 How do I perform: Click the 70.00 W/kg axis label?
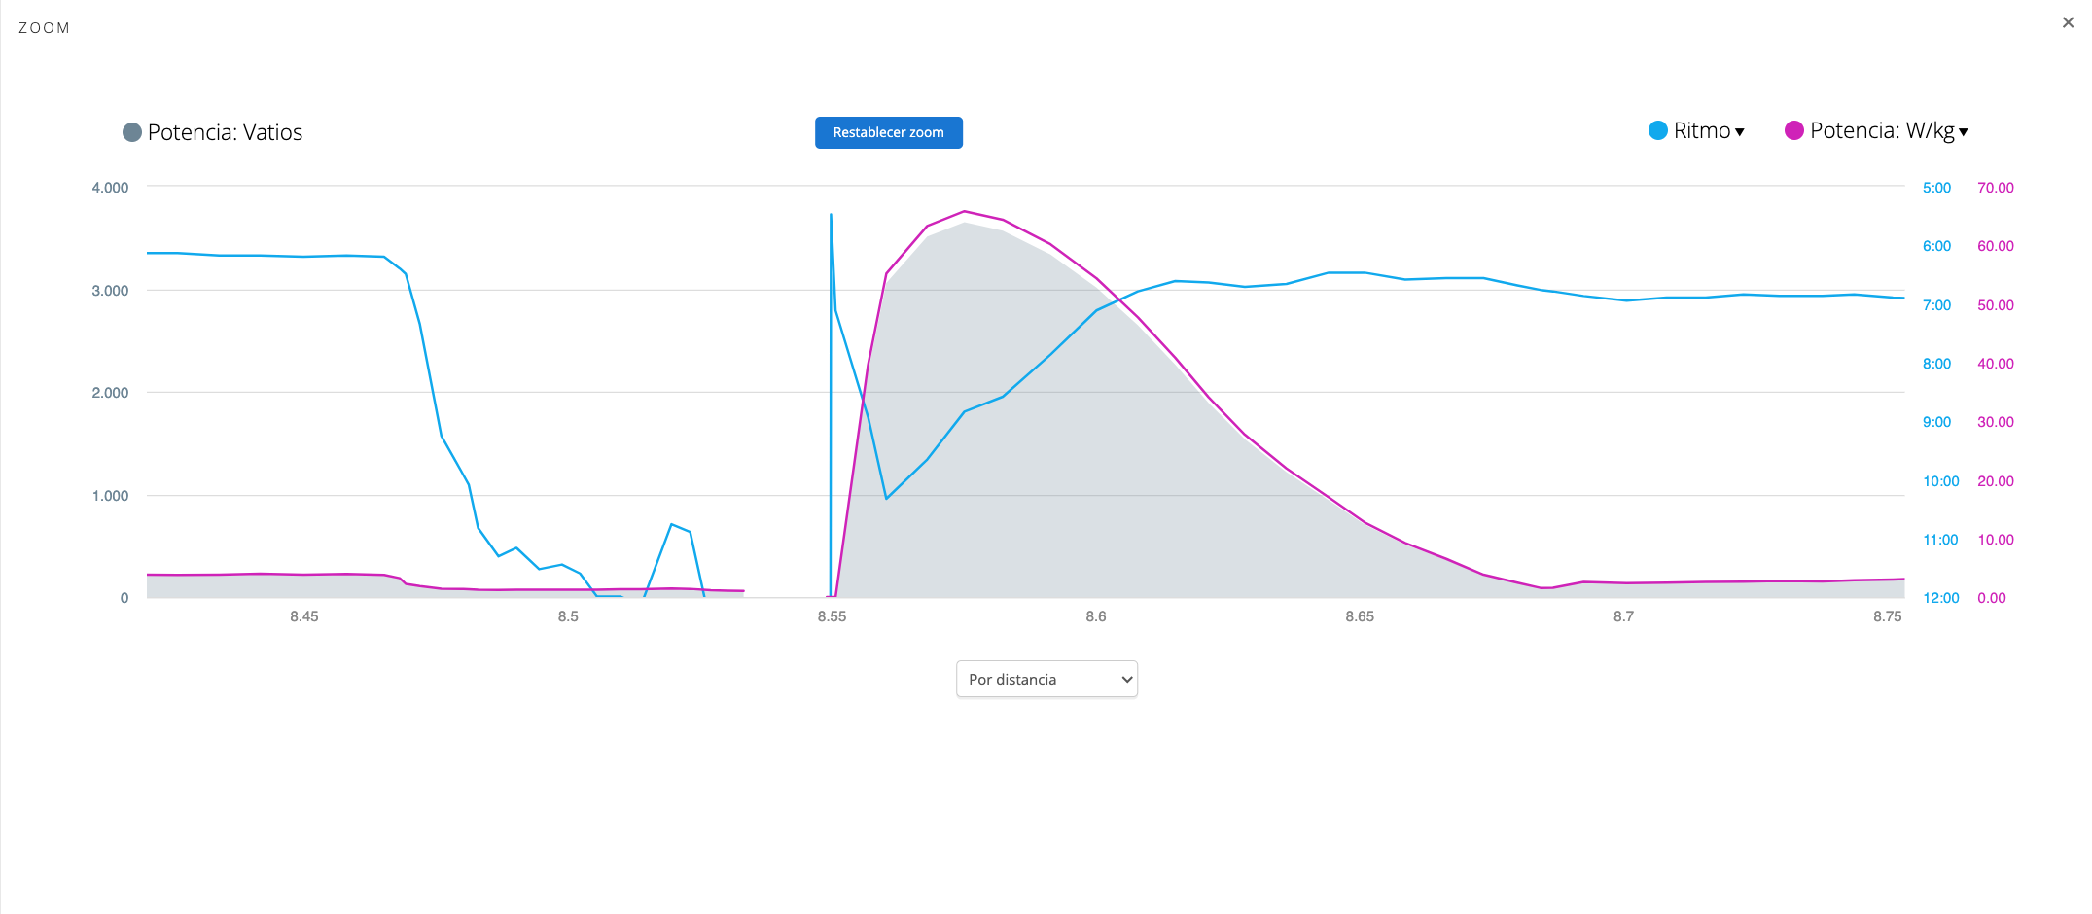tap(1996, 188)
